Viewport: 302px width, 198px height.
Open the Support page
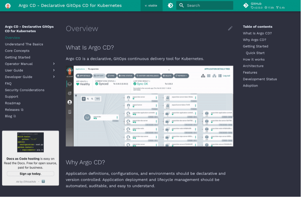pos(11,97)
